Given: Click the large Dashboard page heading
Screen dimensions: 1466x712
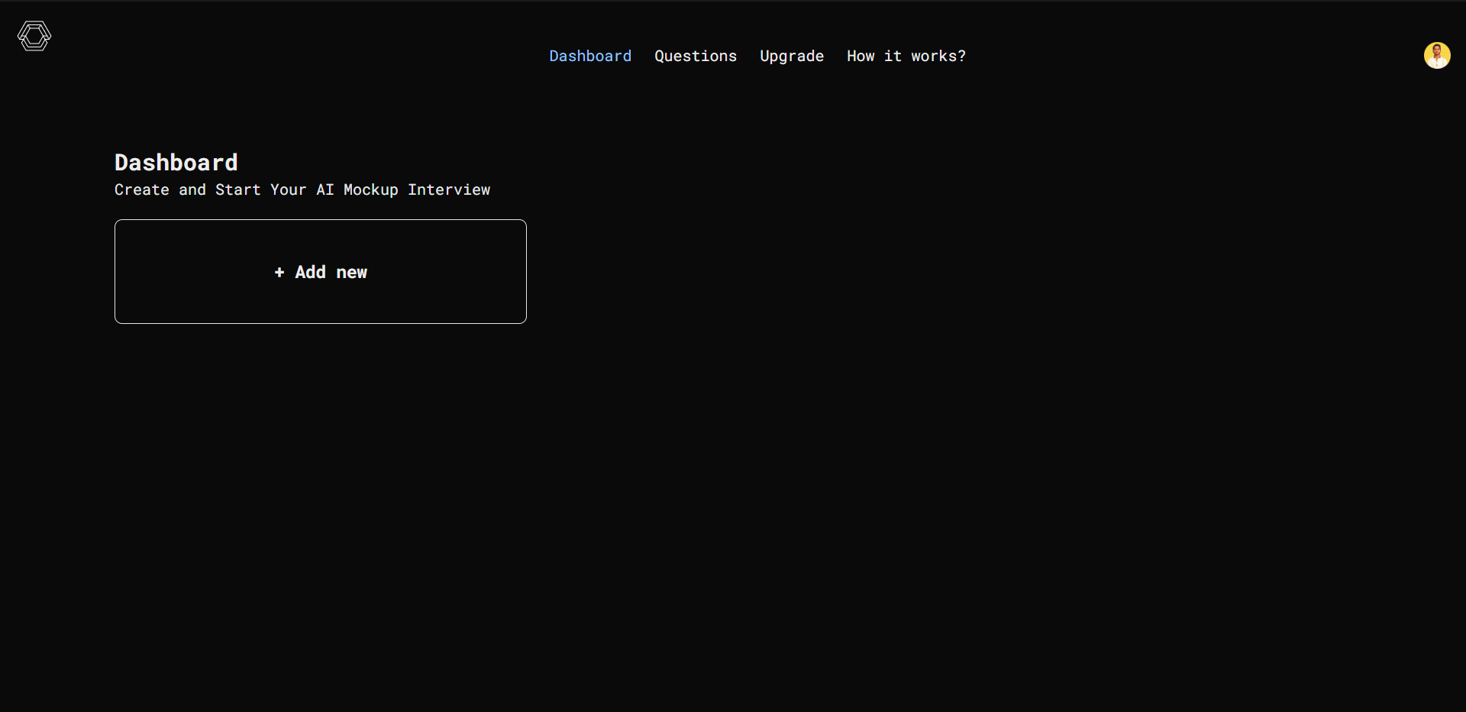Looking at the screenshot, I should click(176, 163).
